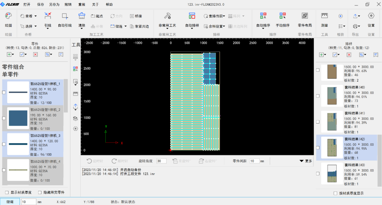Click the layout list vertical scrollbar

[x=379, y=161]
